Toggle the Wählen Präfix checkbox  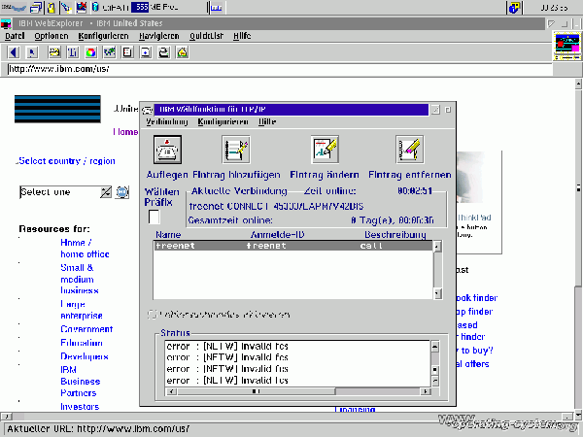tap(154, 217)
